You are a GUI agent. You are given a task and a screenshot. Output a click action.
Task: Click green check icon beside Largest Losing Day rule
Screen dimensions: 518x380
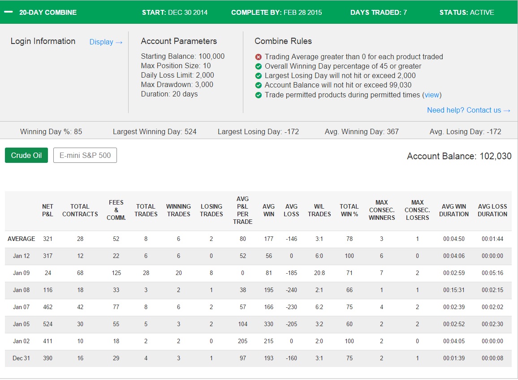pos(259,76)
